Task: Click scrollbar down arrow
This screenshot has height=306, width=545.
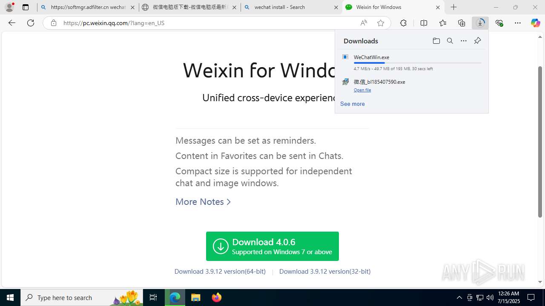Action: (x=540, y=282)
